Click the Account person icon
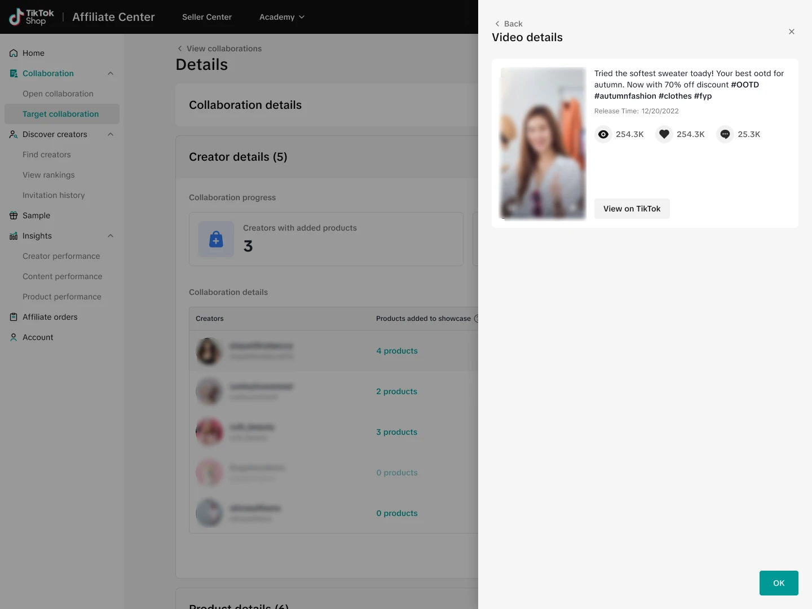 pos(14,337)
